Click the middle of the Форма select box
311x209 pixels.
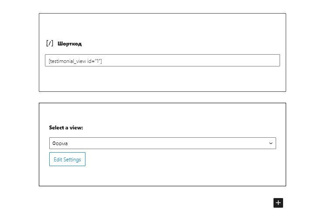pyautogui.click(x=162, y=143)
